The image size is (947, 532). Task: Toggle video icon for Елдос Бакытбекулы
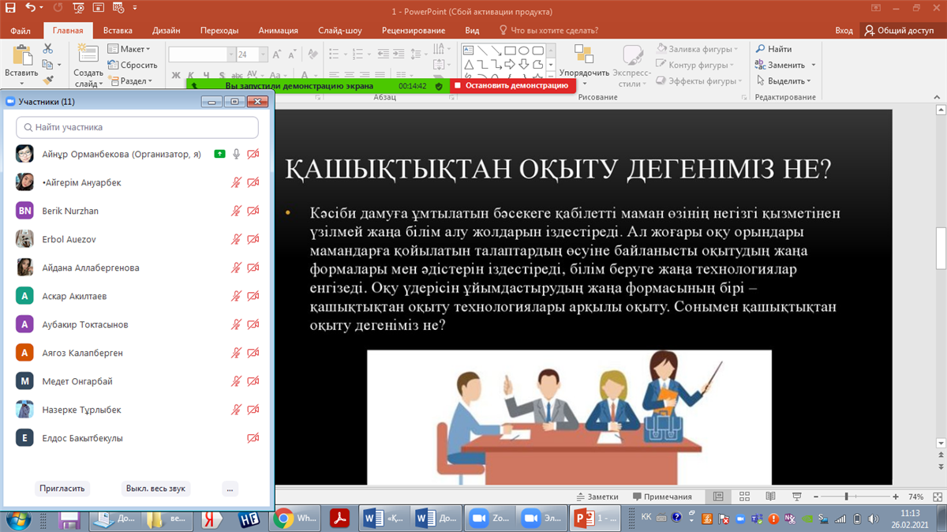(253, 438)
